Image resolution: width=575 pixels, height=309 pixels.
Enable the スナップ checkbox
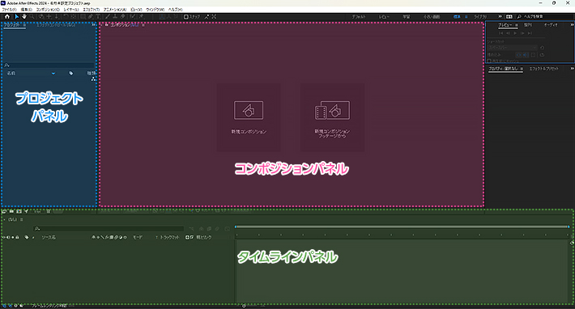(x=186, y=16)
